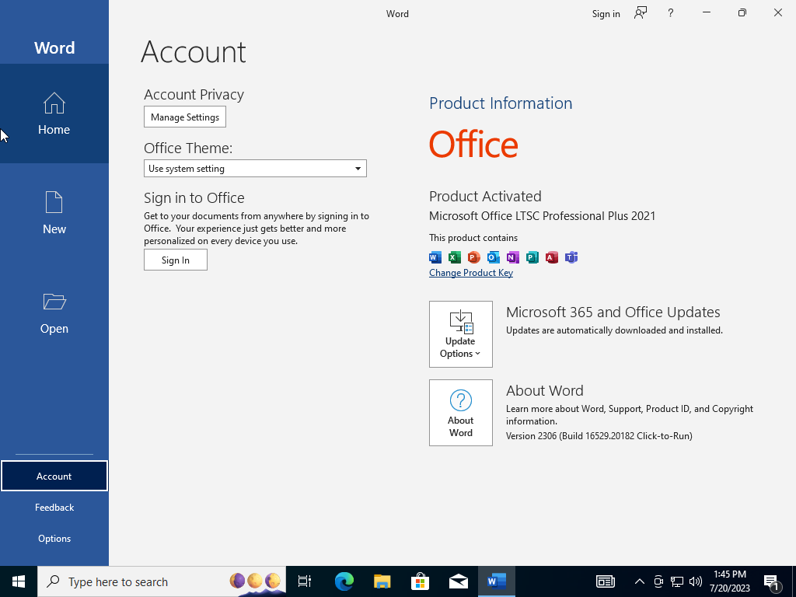
Task: Click the Manage Settings button
Action: click(x=185, y=117)
